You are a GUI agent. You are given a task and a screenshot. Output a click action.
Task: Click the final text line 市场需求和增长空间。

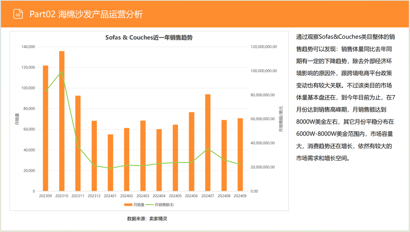(323, 158)
